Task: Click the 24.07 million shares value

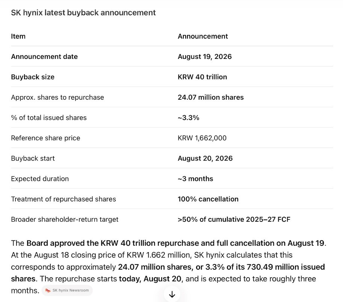Action: [211, 97]
